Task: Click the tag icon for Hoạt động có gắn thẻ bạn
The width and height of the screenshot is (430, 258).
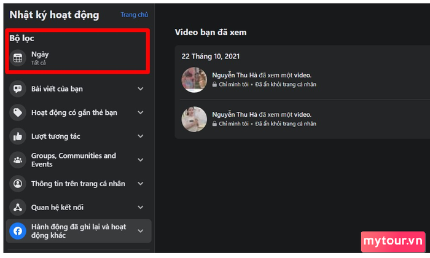Action: pyautogui.click(x=18, y=112)
